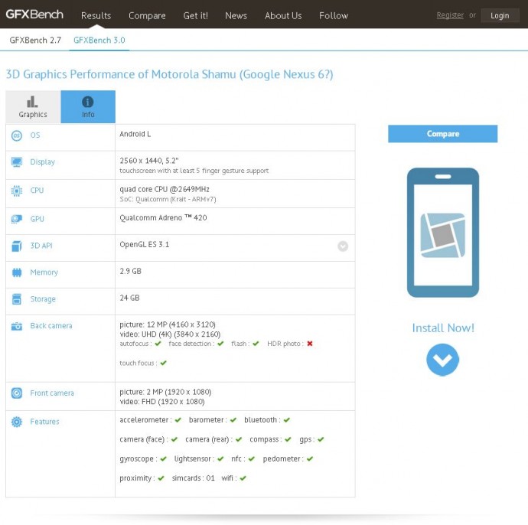This screenshot has height=525, width=528.
Task: Click the Login button
Action: [500, 15]
